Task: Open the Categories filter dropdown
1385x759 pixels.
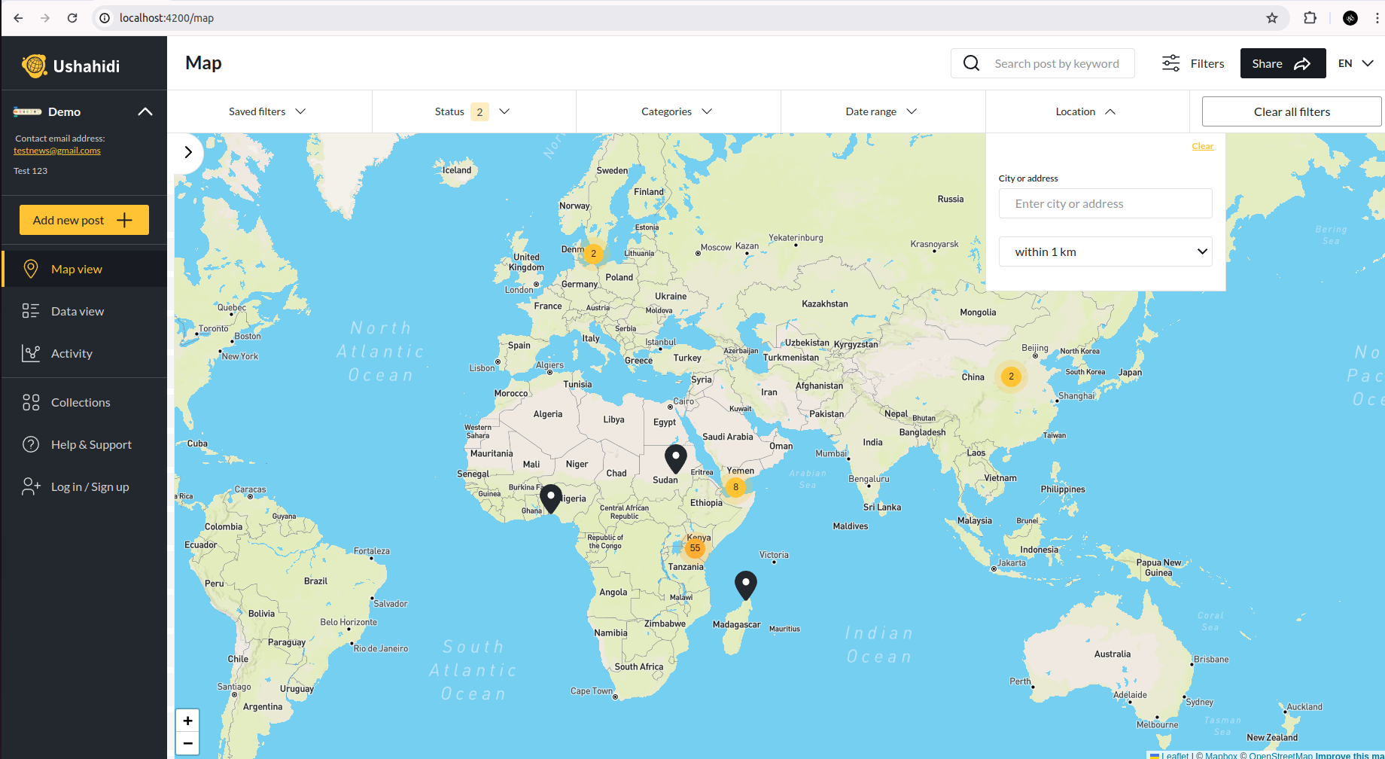Action: coord(677,111)
